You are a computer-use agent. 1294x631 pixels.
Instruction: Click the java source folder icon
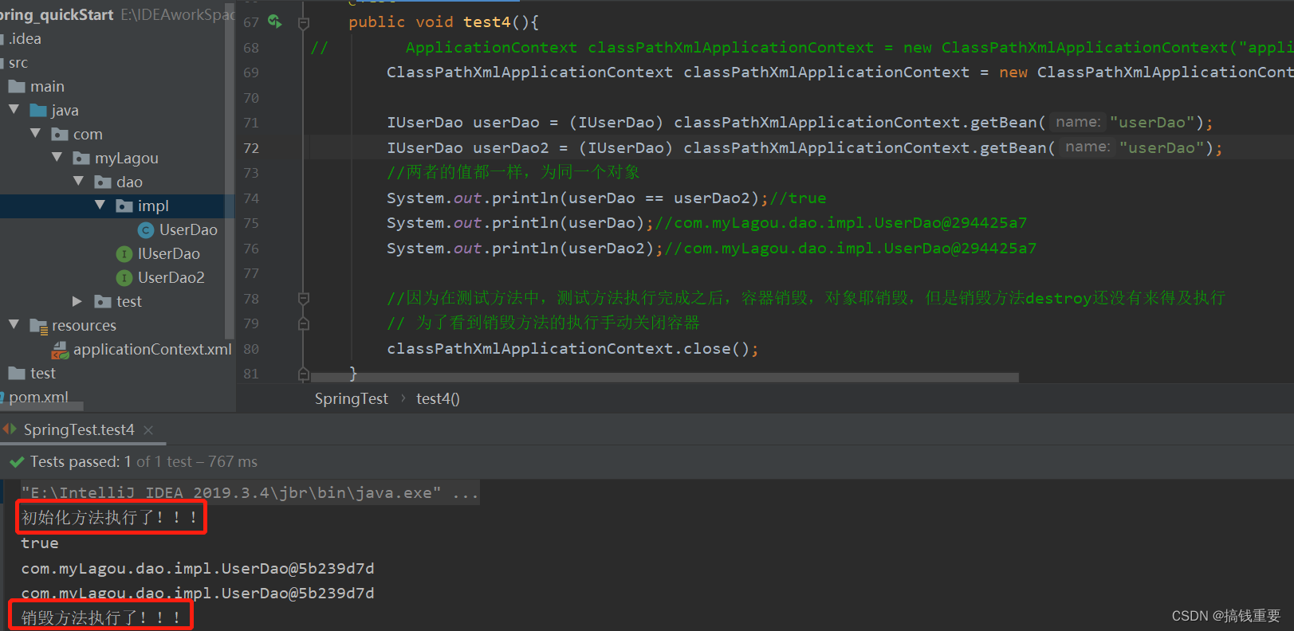pos(38,110)
